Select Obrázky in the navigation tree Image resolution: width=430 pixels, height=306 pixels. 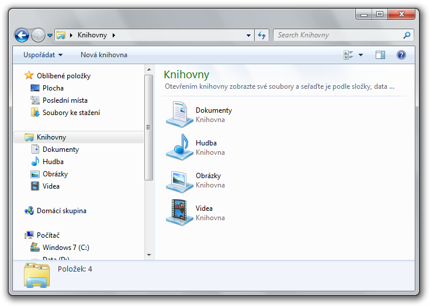[x=55, y=174]
